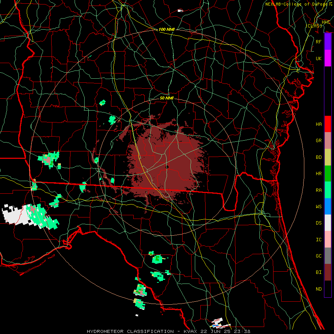Click the 100 NMI range ring label
This screenshot has width=334, height=334.
pos(167,29)
